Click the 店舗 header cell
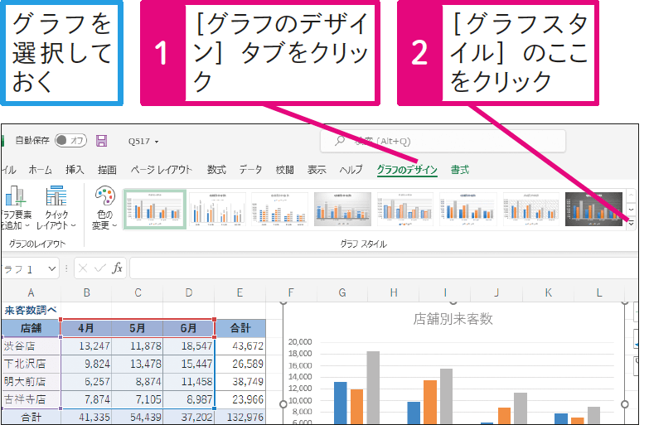649x425 pixels. coord(31,329)
